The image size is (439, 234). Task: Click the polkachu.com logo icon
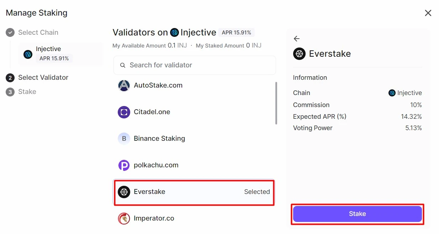[124, 165]
